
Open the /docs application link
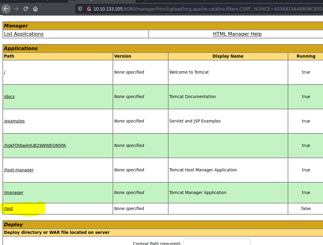tap(9, 97)
